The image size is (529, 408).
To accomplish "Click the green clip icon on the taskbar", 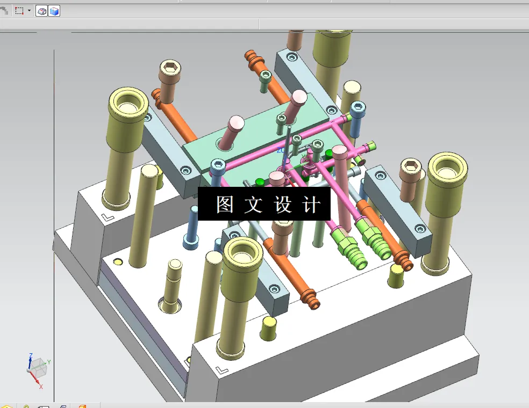I will [x=26, y=406].
